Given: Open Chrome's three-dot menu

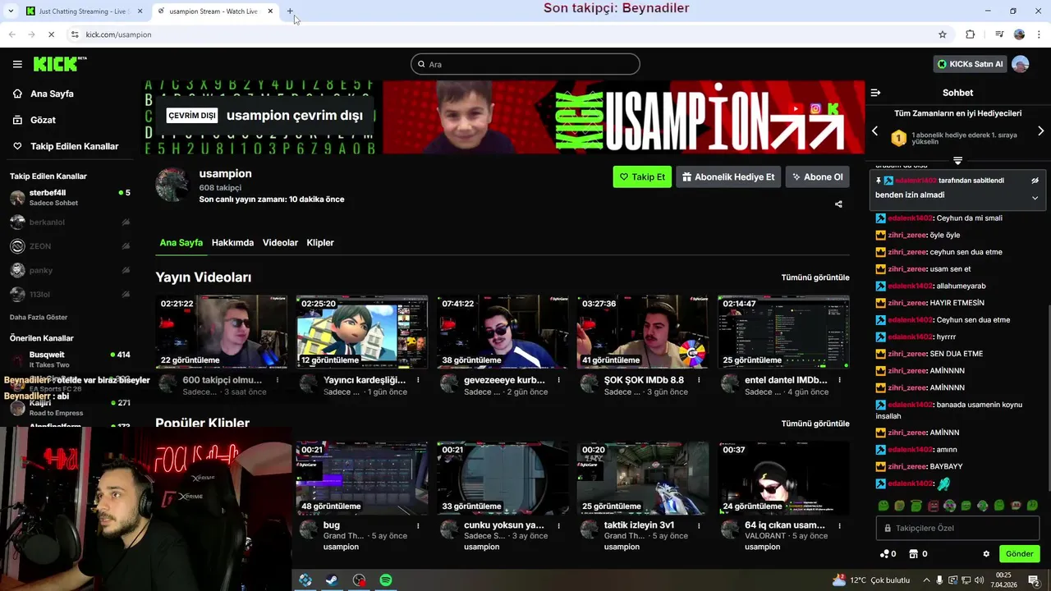Looking at the screenshot, I should tap(1039, 34).
